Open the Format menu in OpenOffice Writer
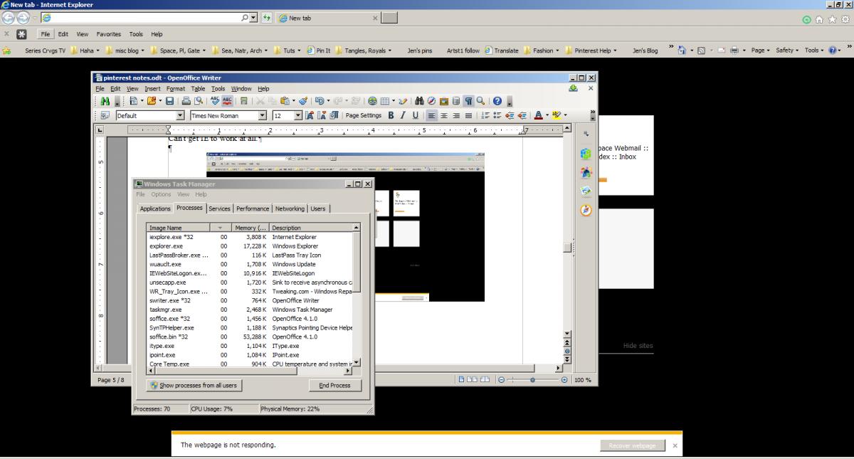This screenshot has width=854, height=459. pyautogui.click(x=176, y=88)
